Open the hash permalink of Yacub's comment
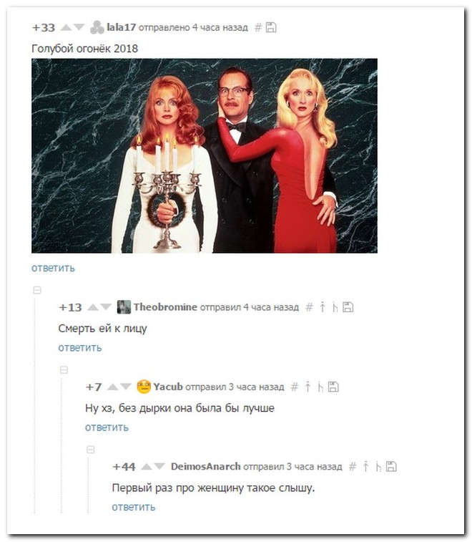 tap(294, 387)
